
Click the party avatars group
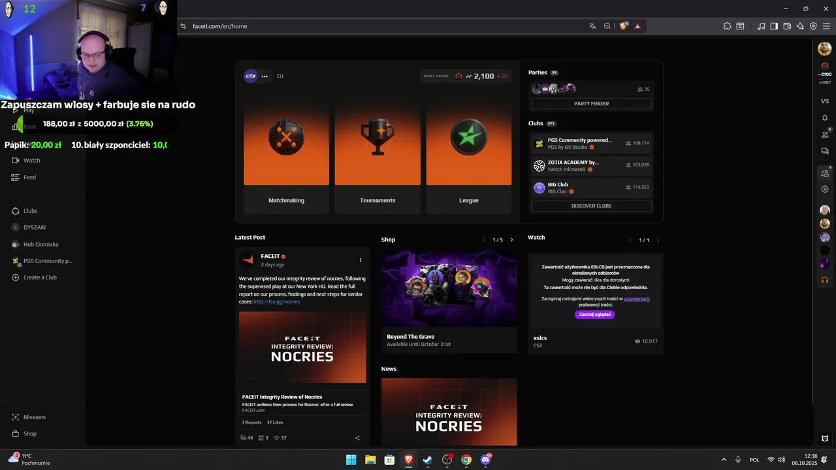click(554, 89)
